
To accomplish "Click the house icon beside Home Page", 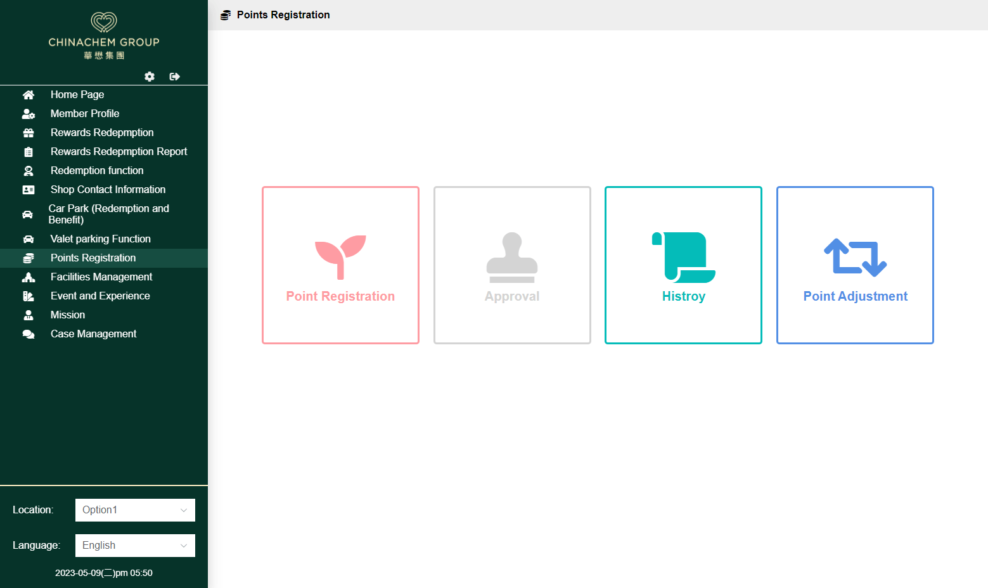I will click(x=29, y=95).
